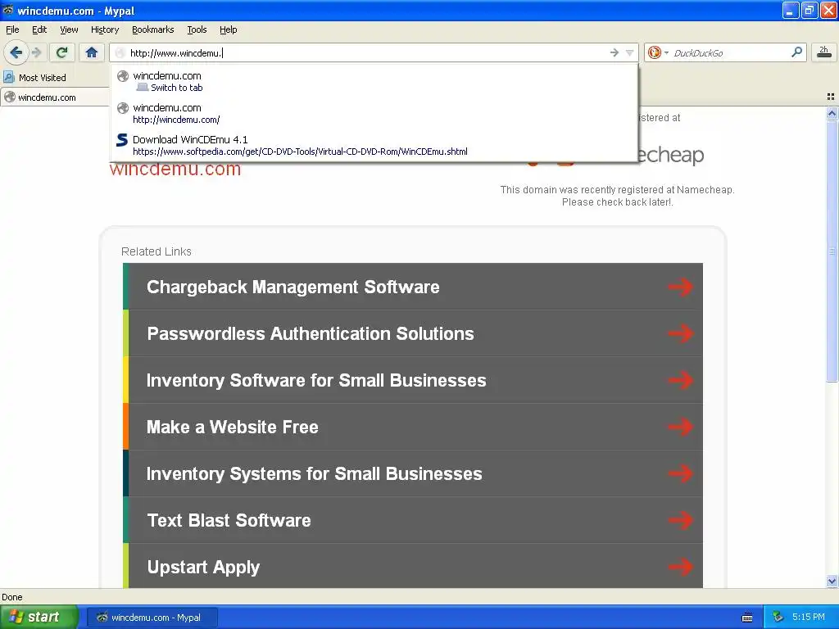Screen dimensions: 839x629
Task: Choose the Download WinCDEmu 4.1 Softpedia suggestion
Action: tap(374, 145)
